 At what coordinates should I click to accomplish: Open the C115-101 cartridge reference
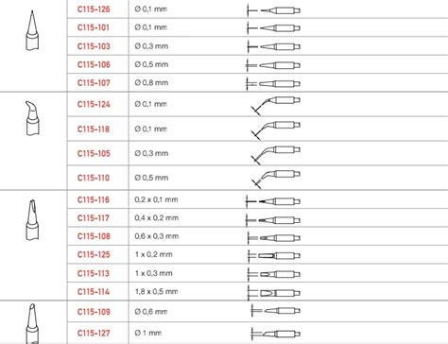point(94,27)
